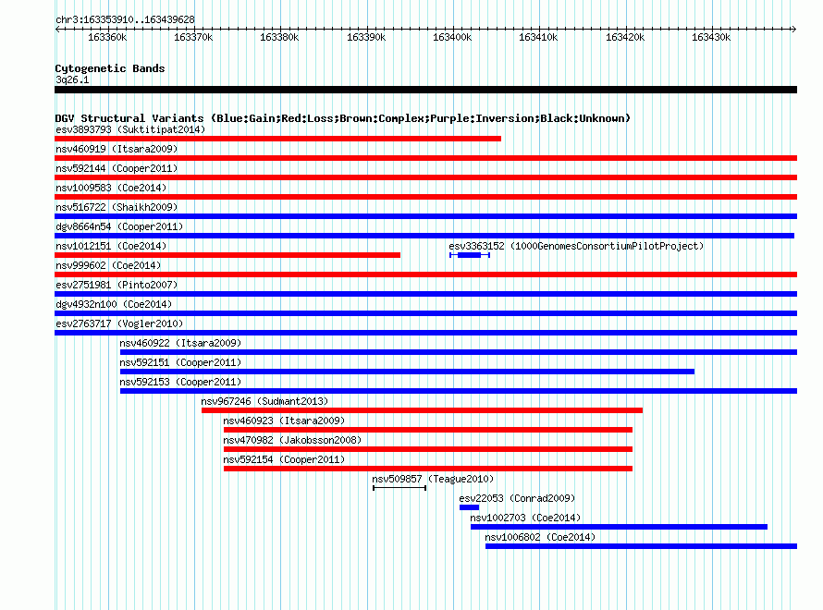
Task: Click nsv592153 (Cooper2011) label
Action: (x=180, y=382)
